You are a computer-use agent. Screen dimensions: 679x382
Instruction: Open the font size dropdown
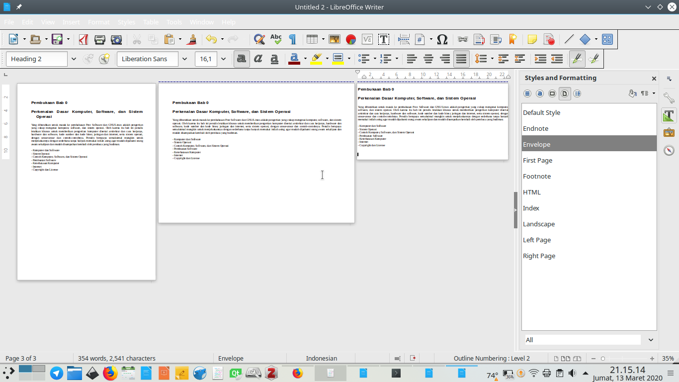point(223,59)
